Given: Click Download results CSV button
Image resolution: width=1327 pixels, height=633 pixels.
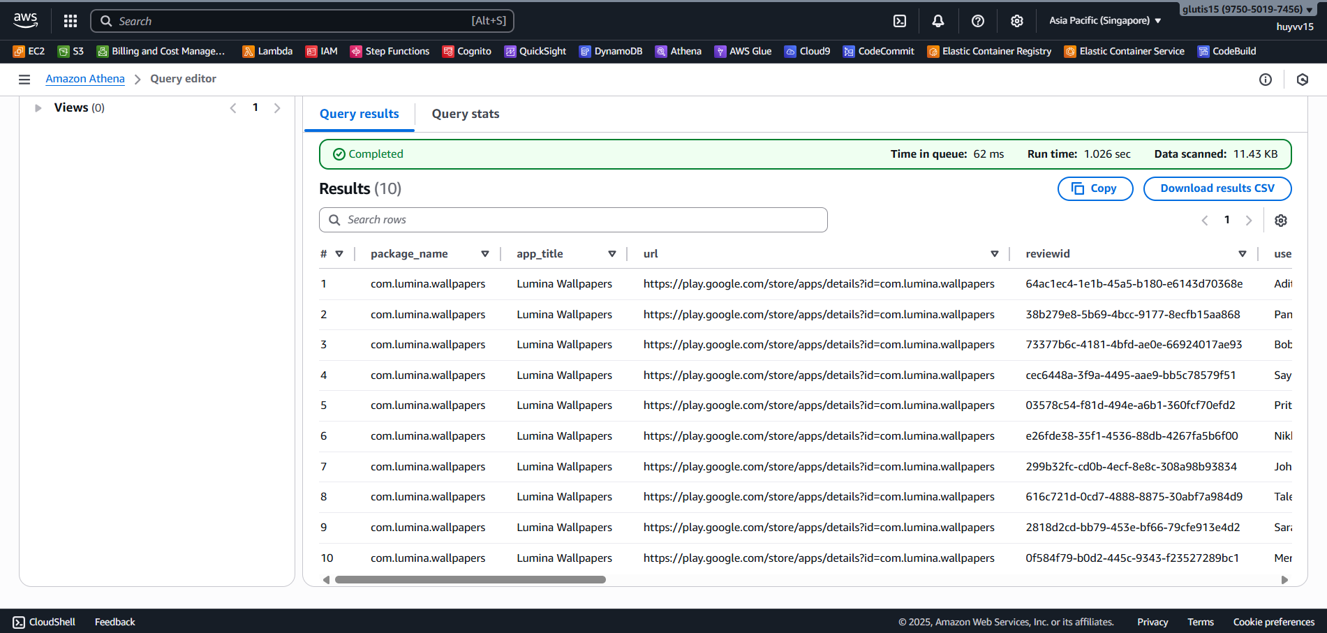Looking at the screenshot, I should coord(1217,188).
